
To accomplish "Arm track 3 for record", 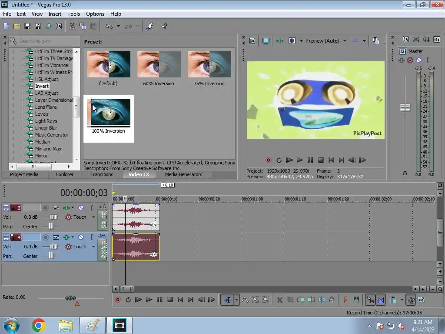I will (x=45, y=208).
